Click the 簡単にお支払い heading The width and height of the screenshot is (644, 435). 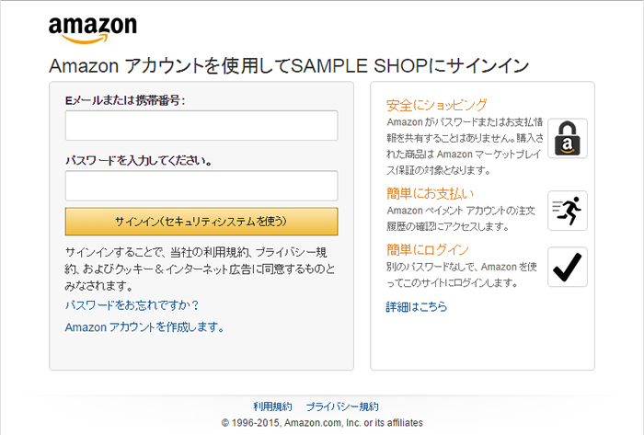tap(431, 193)
